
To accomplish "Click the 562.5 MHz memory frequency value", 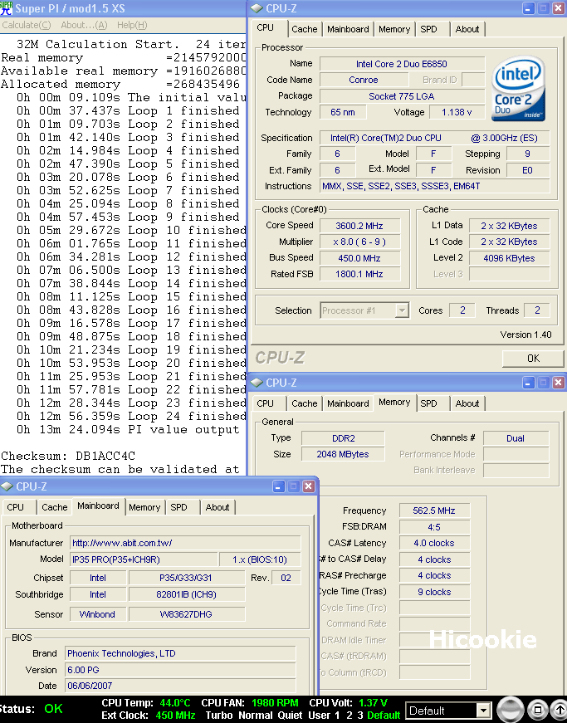I will pos(434,510).
